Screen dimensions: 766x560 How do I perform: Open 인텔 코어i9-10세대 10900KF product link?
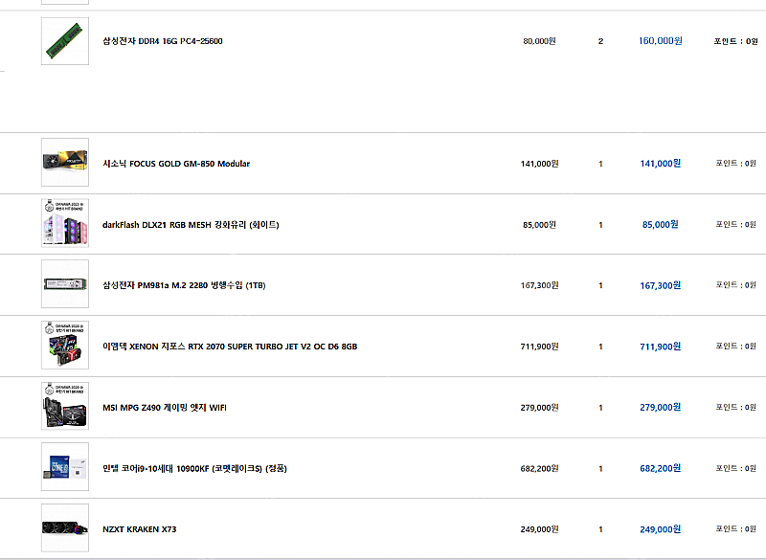194,468
